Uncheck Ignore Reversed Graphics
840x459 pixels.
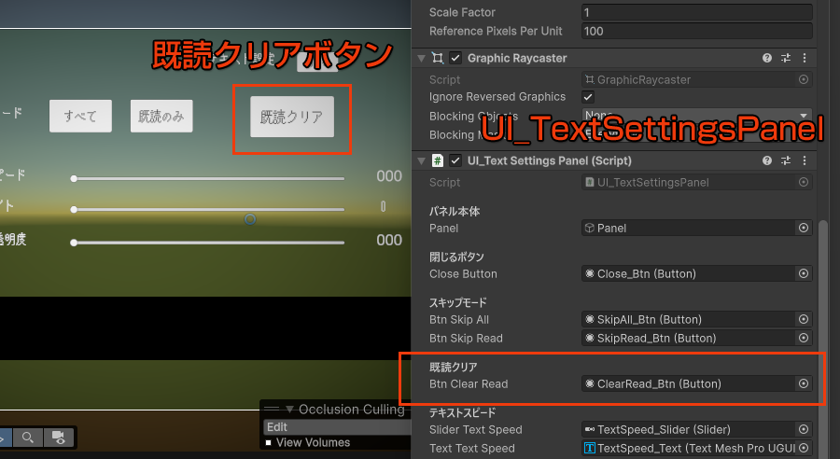[x=588, y=97]
